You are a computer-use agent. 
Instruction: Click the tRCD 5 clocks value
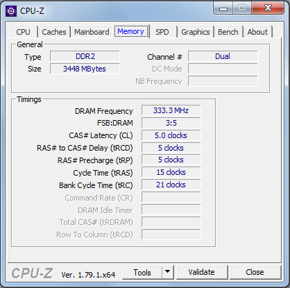coord(171,148)
